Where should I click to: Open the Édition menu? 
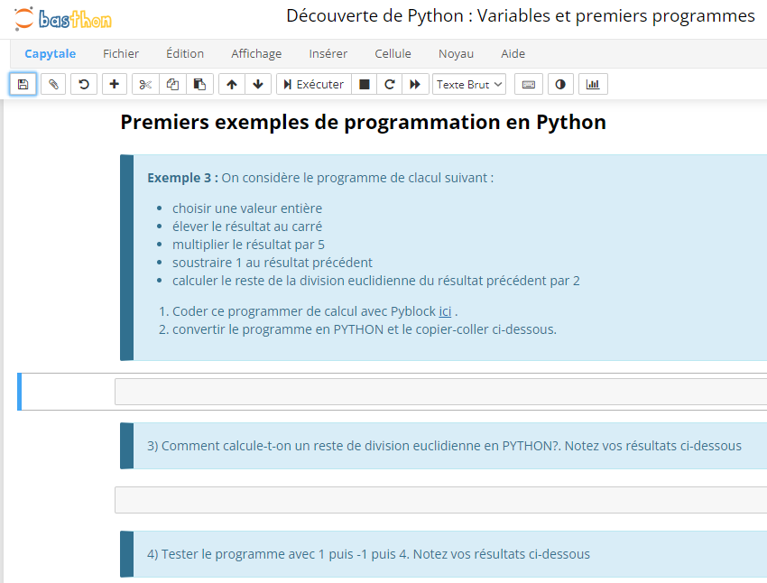pyautogui.click(x=185, y=53)
